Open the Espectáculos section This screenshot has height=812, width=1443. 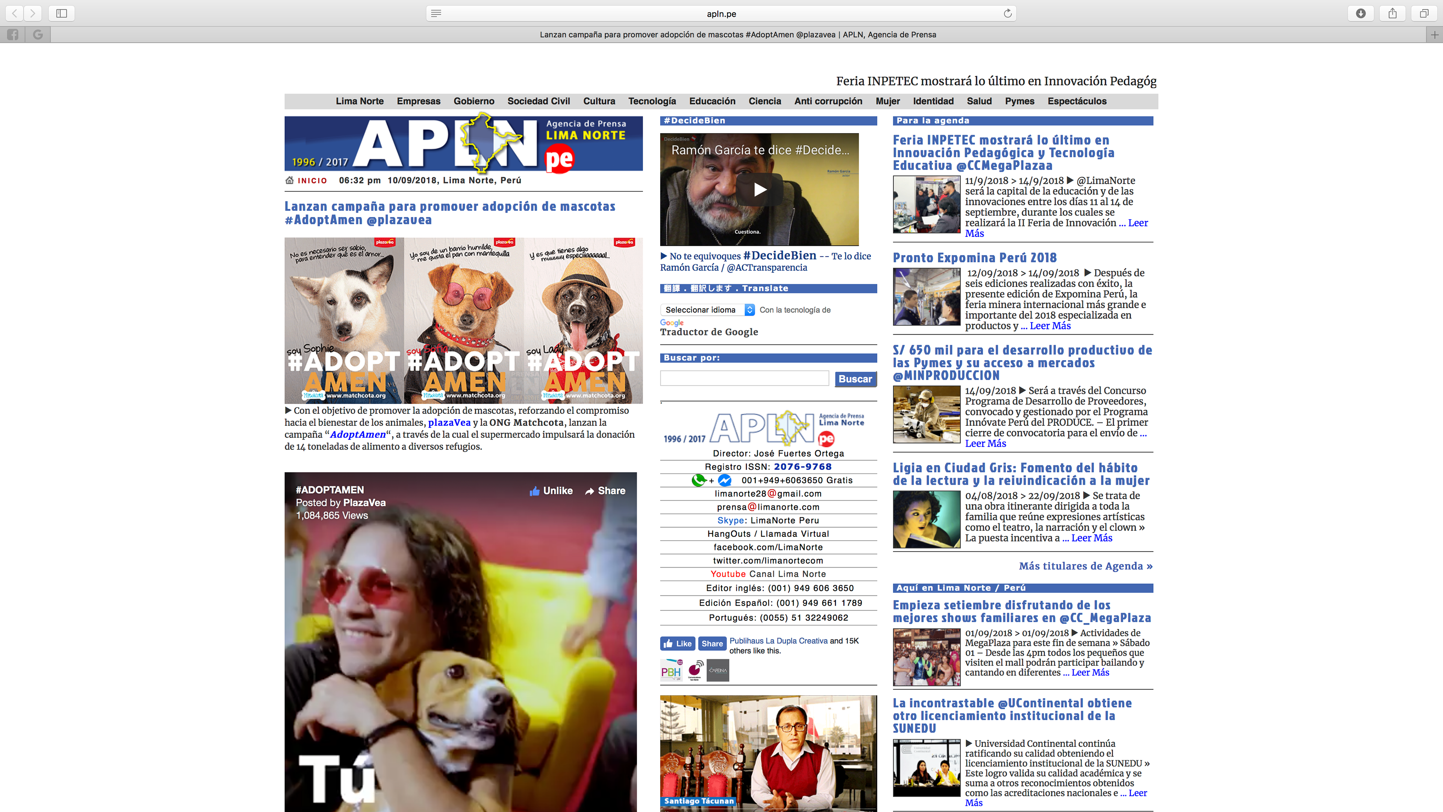(1077, 101)
